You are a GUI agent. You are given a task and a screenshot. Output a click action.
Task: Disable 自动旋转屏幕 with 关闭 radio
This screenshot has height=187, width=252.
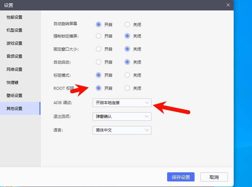(x=127, y=24)
